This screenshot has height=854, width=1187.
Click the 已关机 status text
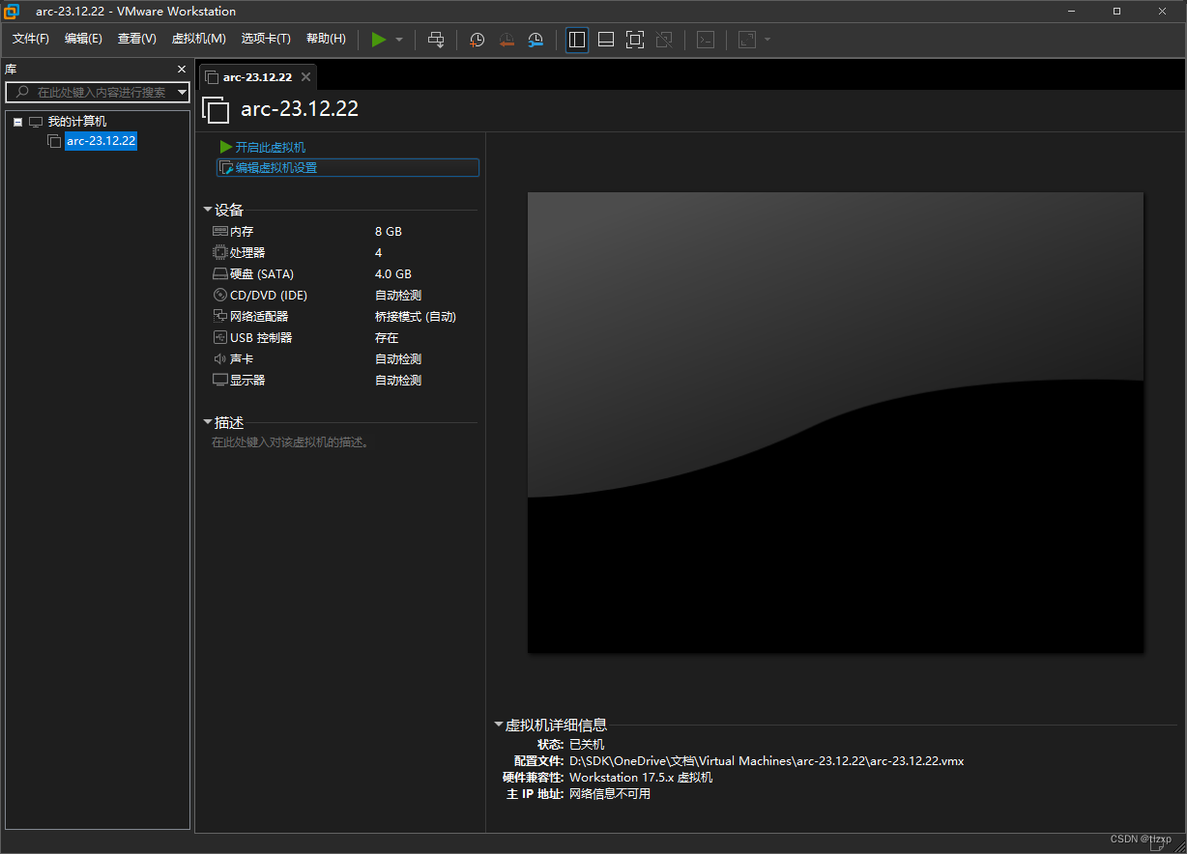(x=587, y=745)
